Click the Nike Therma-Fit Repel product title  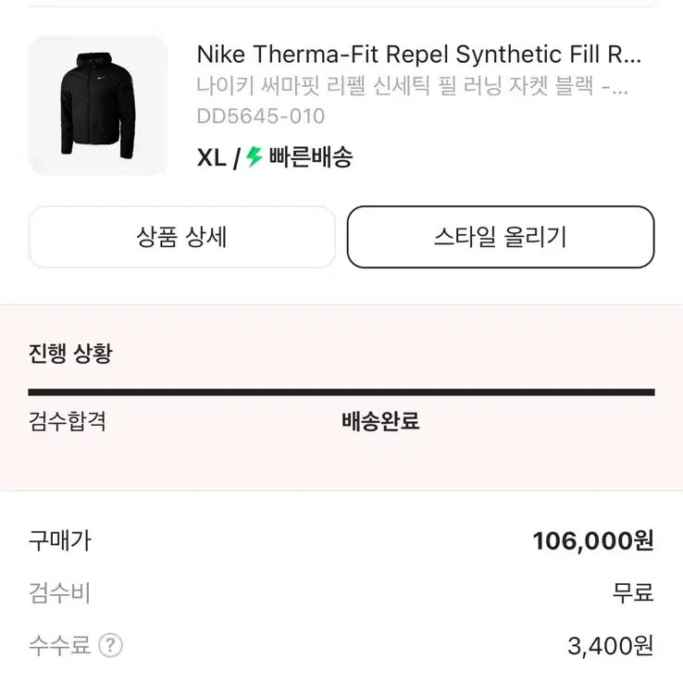pos(418,56)
